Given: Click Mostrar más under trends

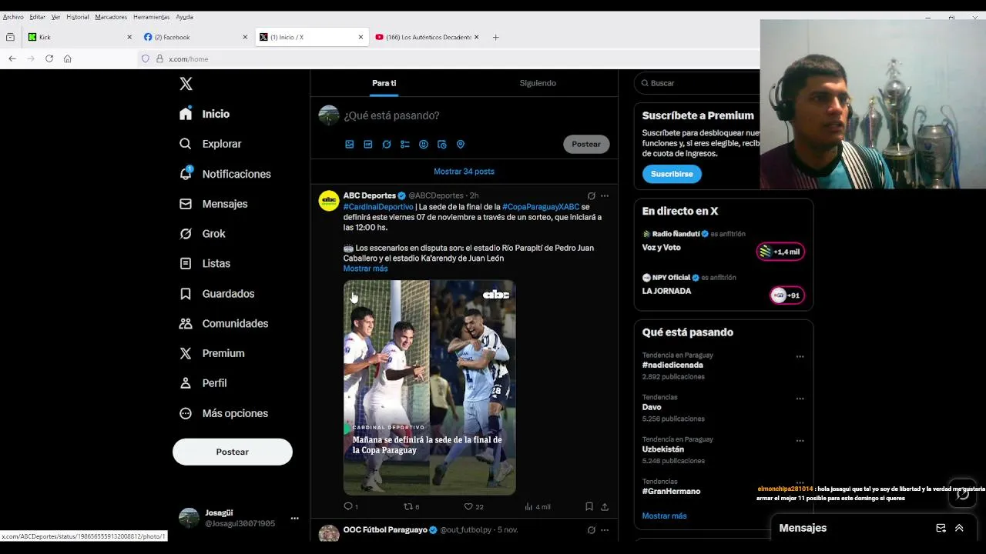Looking at the screenshot, I should click(664, 516).
